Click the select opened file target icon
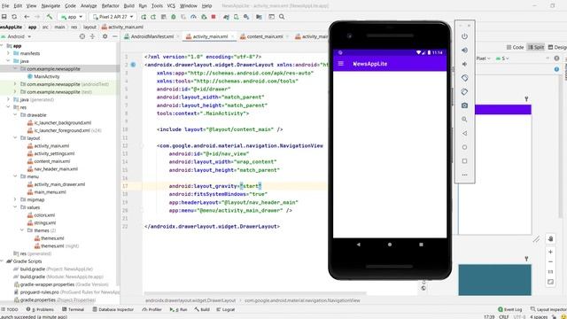This screenshot has width=567, height=319. pyautogui.click(x=82, y=36)
